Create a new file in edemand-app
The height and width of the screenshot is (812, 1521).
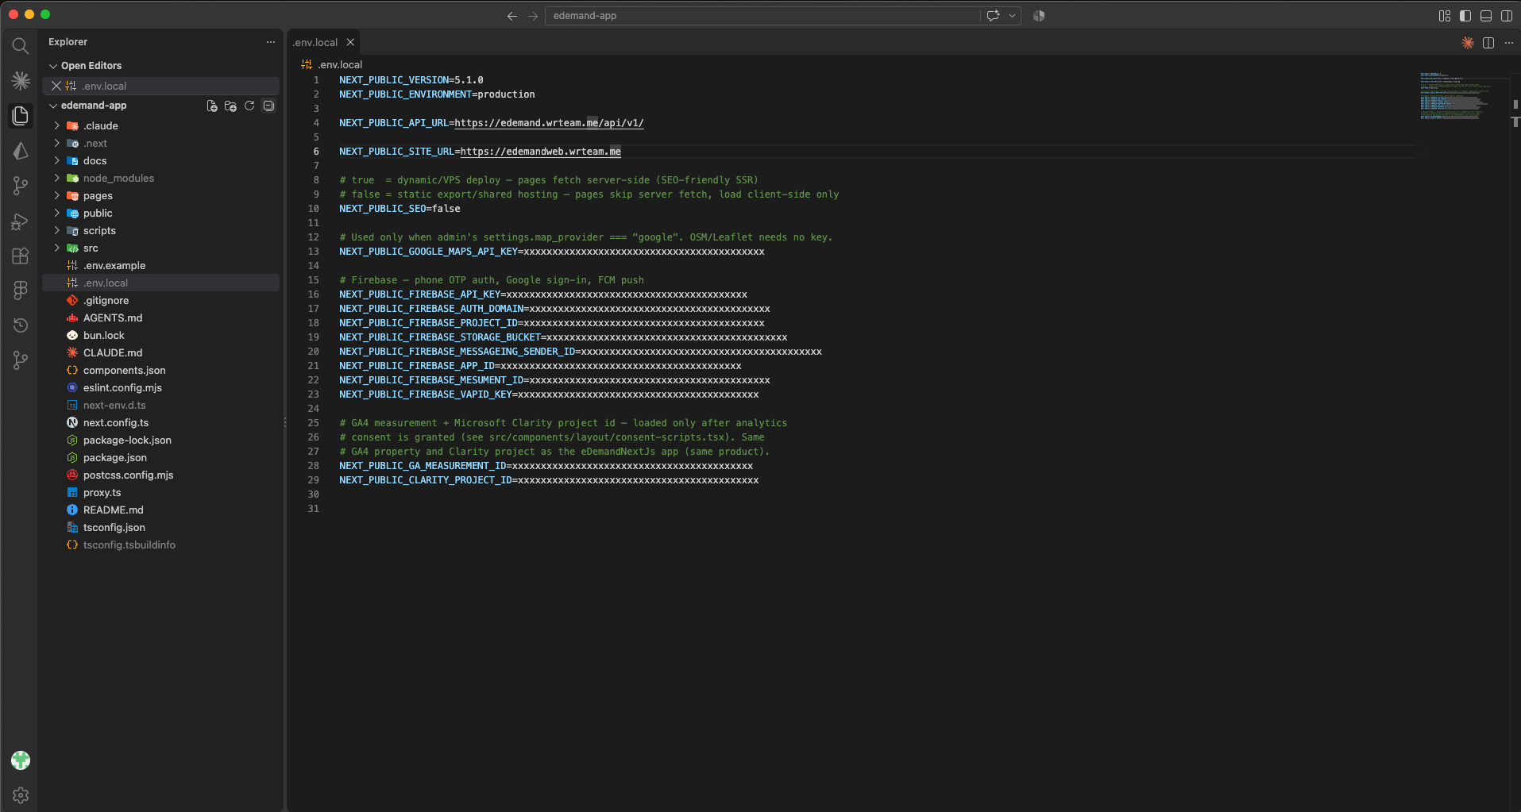tap(212, 106)
